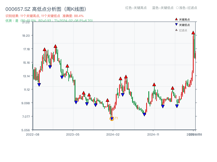The image size is (217, 162).
Task: Click the 关键低点 label in the chart legend
Action: [184, 25]
